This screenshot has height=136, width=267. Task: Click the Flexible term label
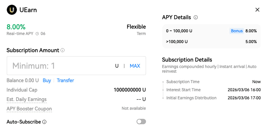pyautogui.click(x=136, y=27)
